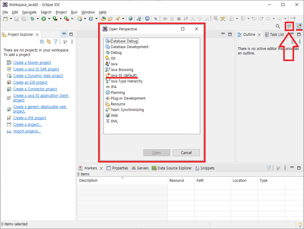Click the Save toolbar icon
The image size is (304, 229).
(17, 19)
